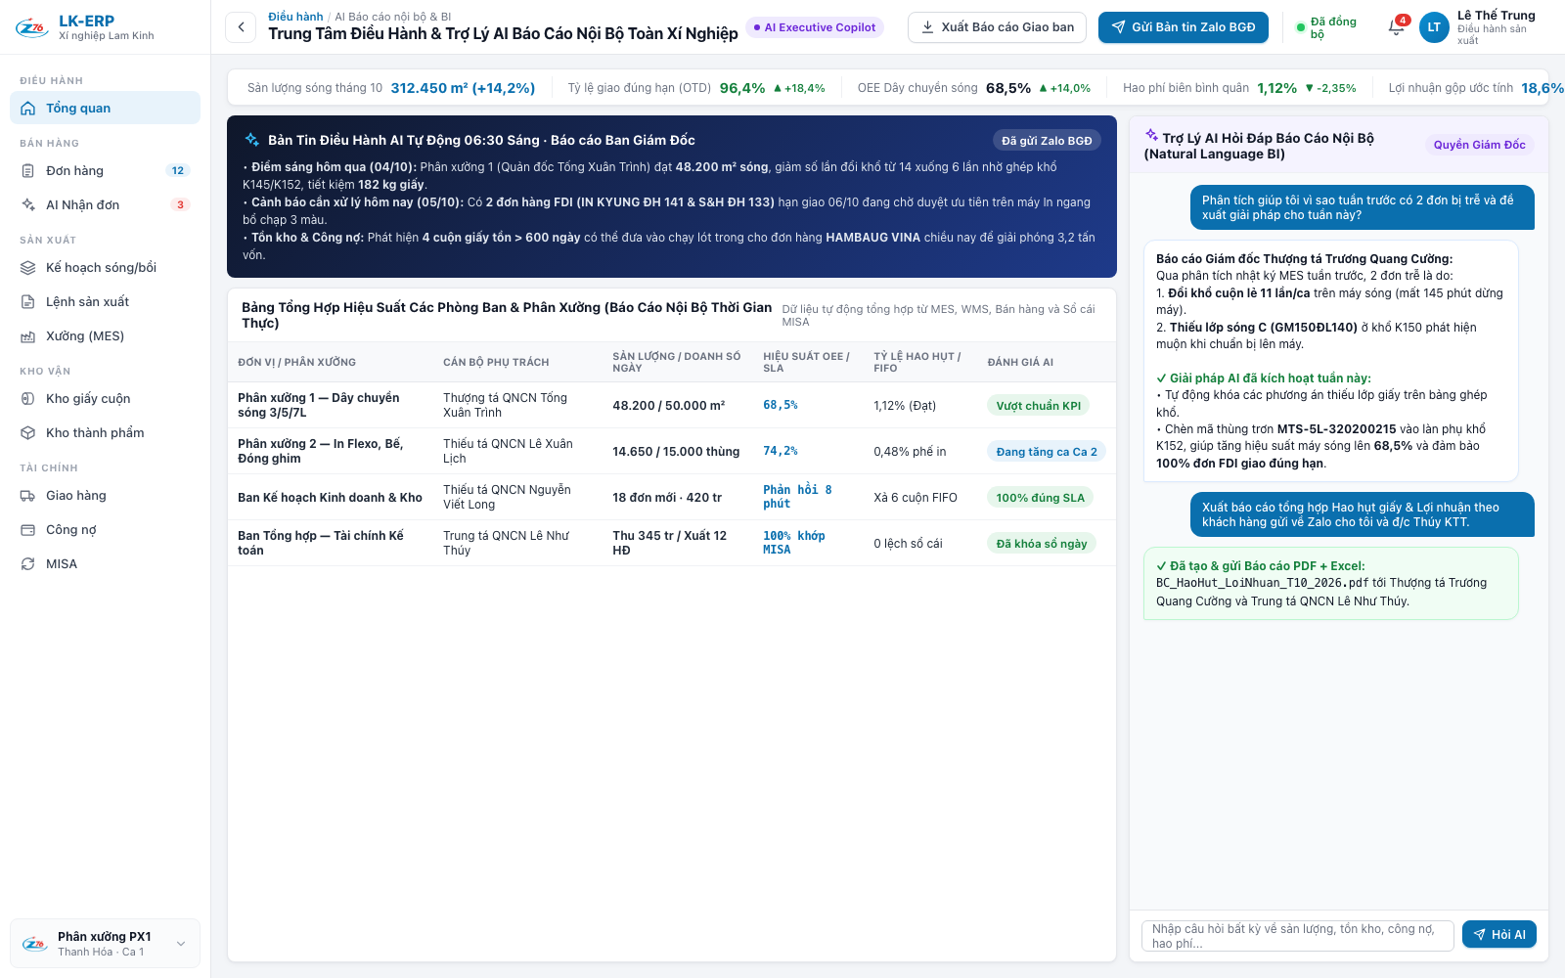Click the 100% đúng SLA pill
This screenshot has height=978, width=1565.
tap(1040, 498)
